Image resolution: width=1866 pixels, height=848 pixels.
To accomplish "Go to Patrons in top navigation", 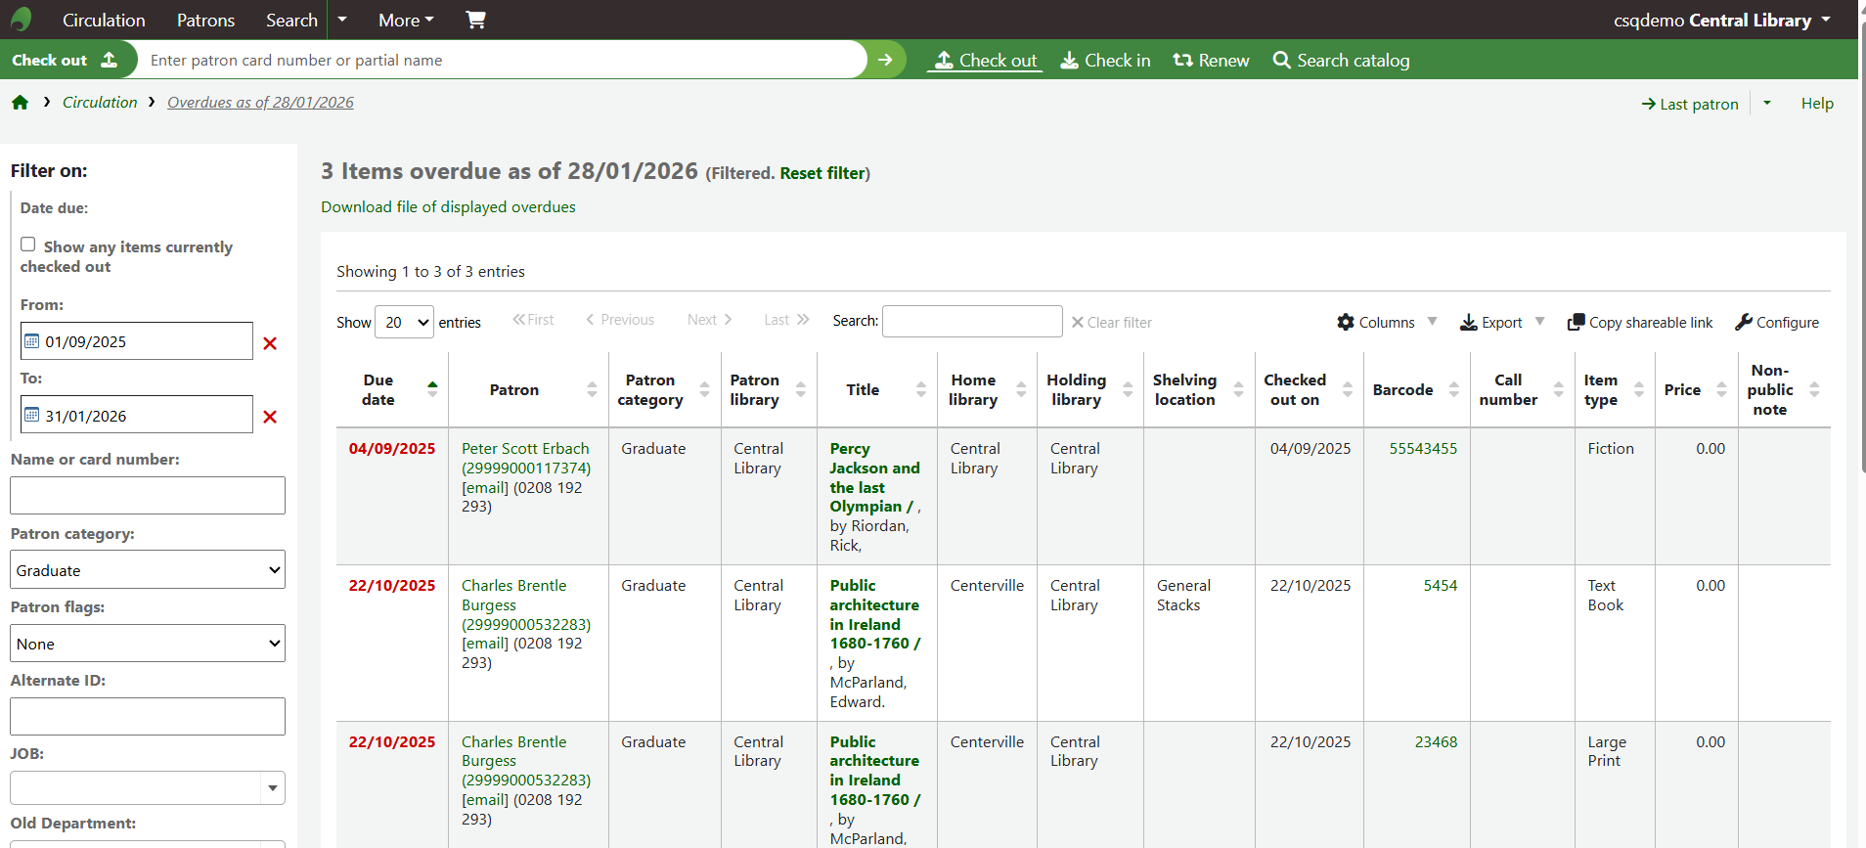I will pyautogui.click(x=205, y=20).
